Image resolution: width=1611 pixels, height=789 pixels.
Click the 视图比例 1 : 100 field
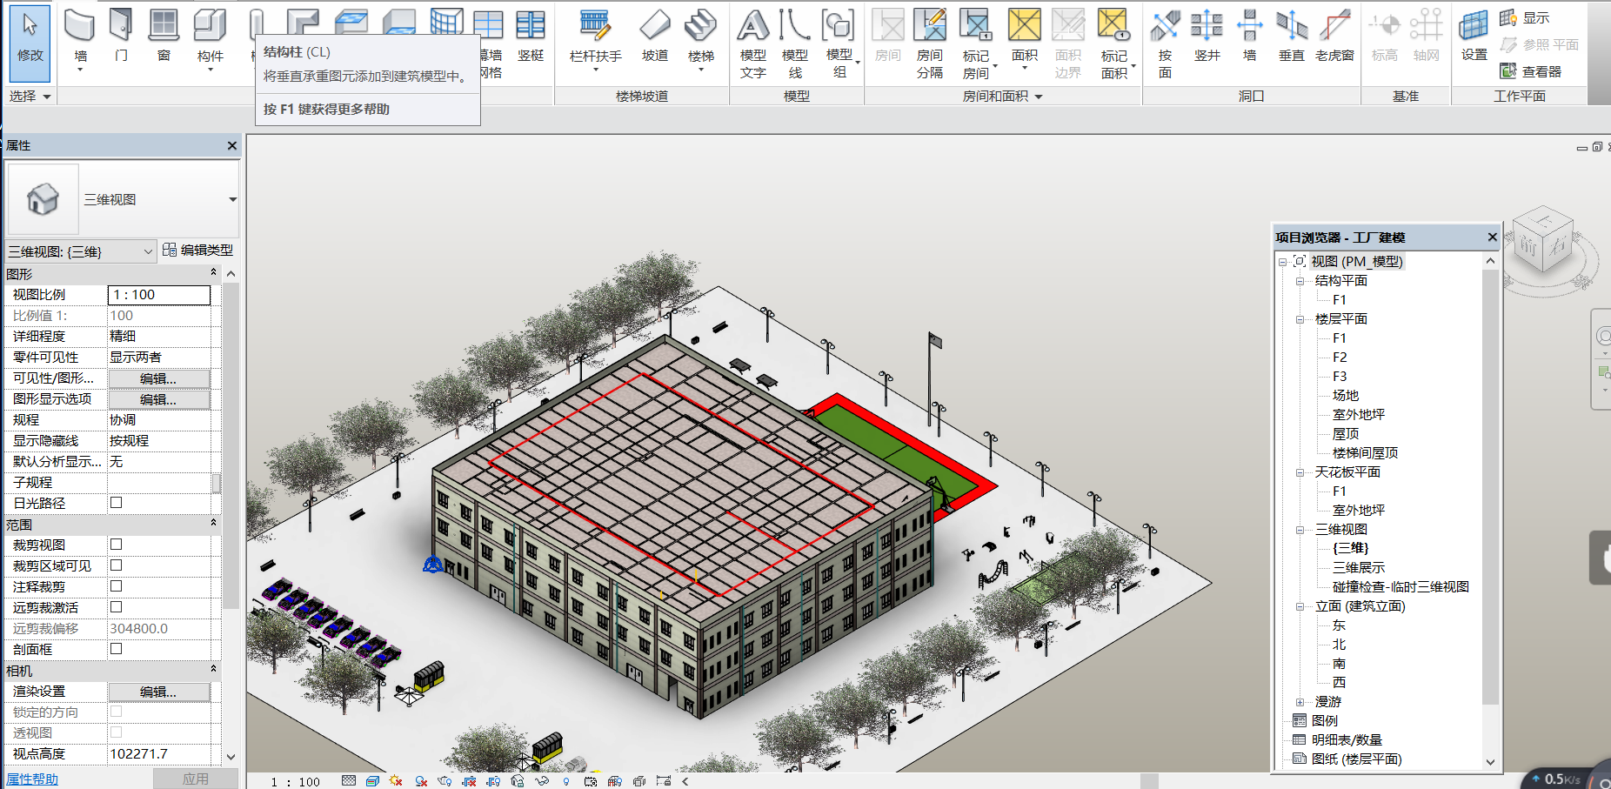click(x=159, y=295)
